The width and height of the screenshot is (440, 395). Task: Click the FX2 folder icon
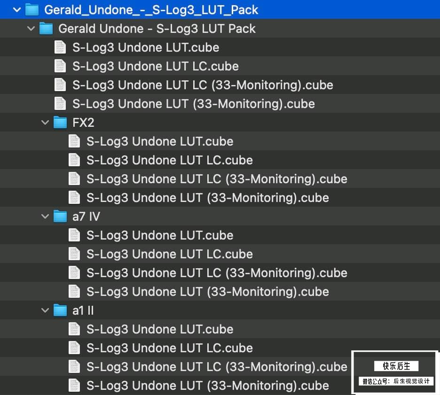click(60, 122)
